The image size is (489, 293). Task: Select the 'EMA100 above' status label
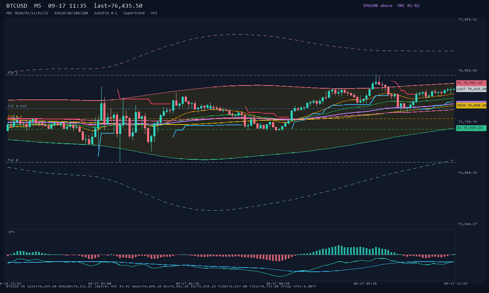tap(378, 6)
